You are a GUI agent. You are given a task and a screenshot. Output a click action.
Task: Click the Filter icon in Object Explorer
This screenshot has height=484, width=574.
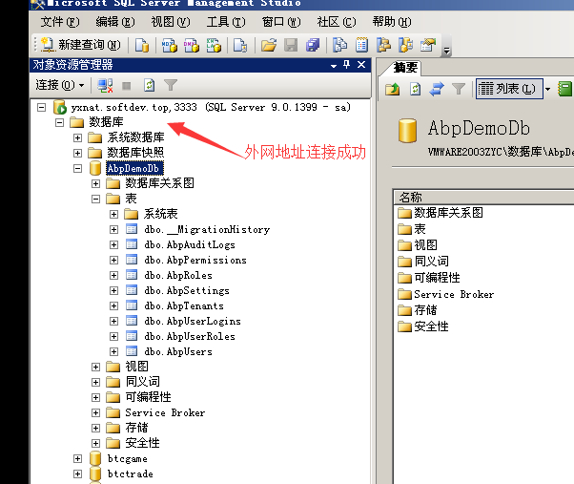171,86
